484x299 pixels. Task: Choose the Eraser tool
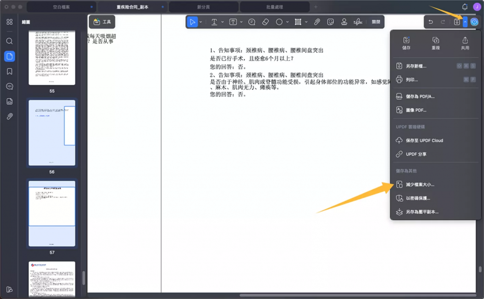point(265,22)
